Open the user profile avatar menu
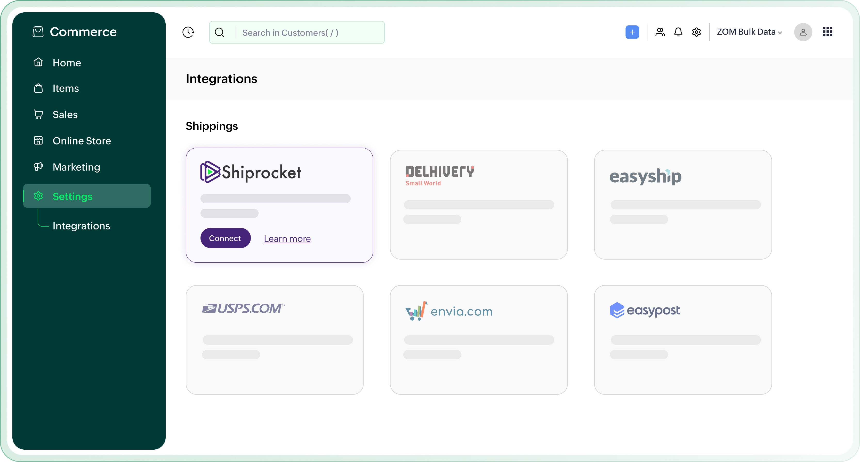 pos(803,32)
